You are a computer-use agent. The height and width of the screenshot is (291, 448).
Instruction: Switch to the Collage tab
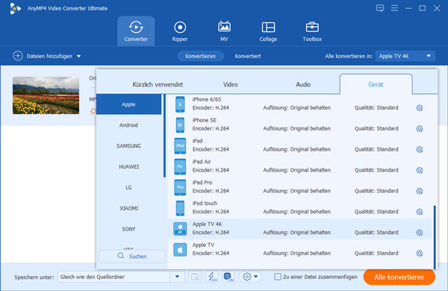(268, 31)
